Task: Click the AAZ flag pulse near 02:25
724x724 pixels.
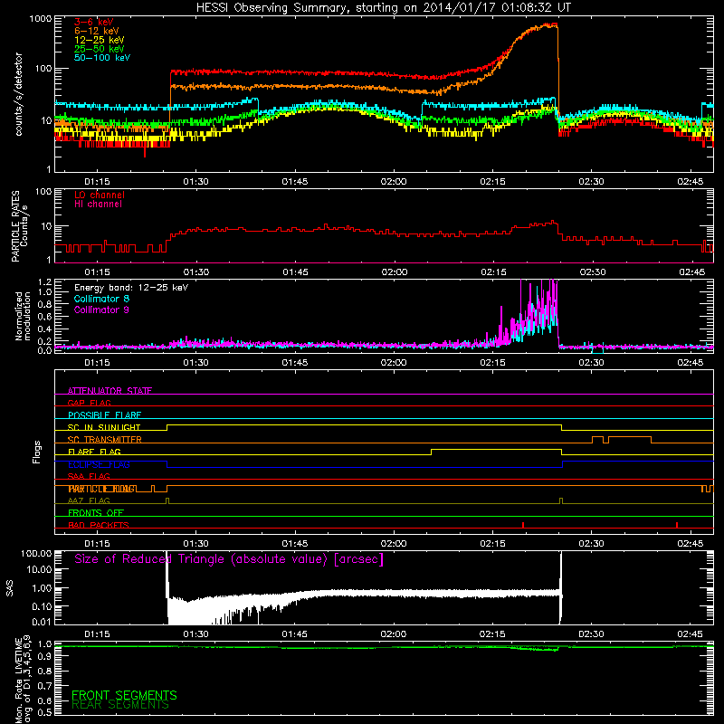Action: click(561, 500)
